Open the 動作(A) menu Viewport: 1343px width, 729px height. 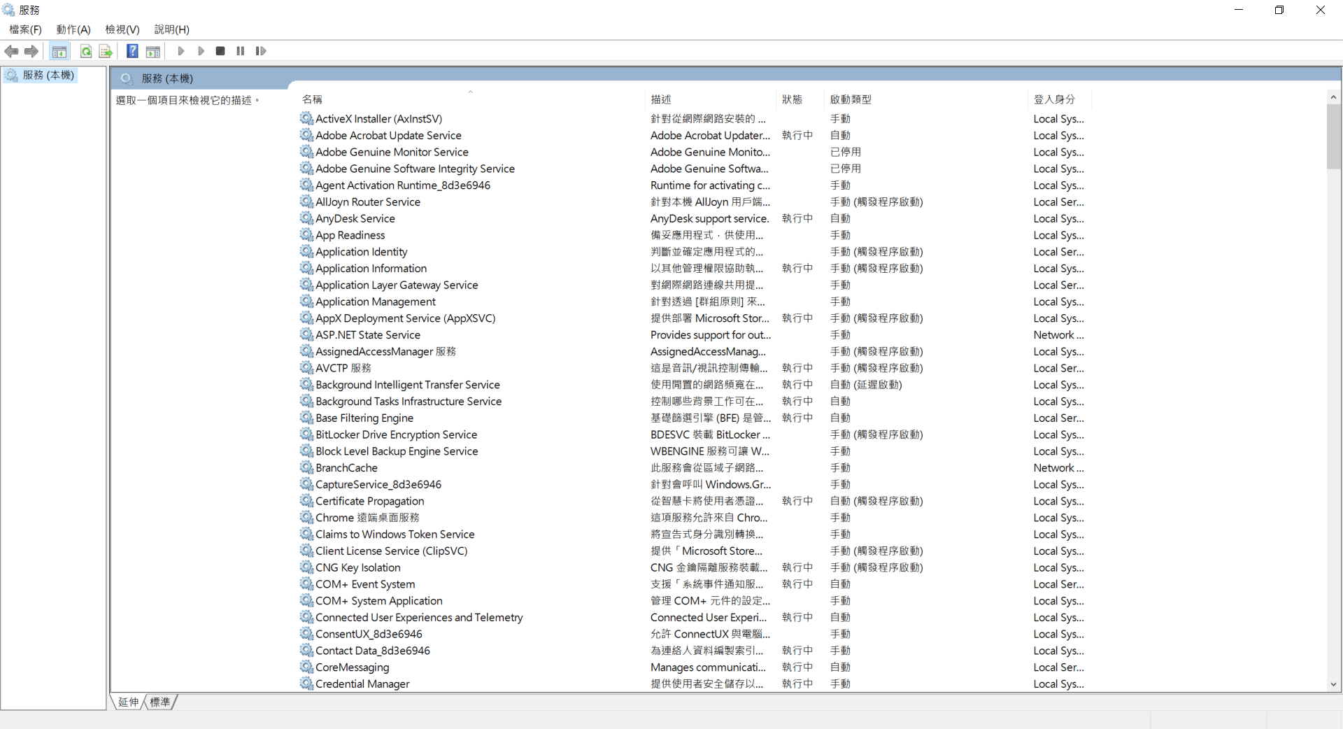pyautogui.click(x=73, y=29)
